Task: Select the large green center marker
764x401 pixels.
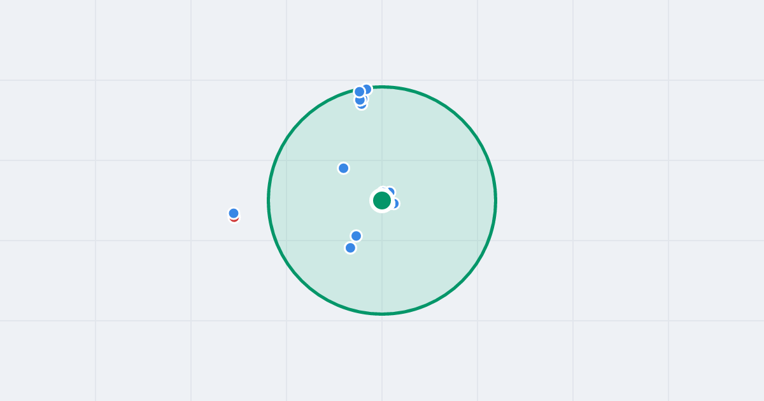Action: point(382,200)
